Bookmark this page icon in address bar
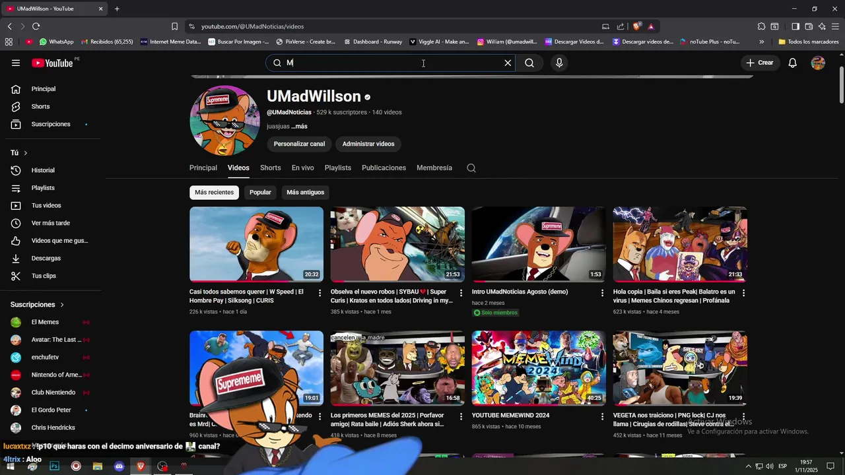Screen dimensions: 845x475 (174, 26)
